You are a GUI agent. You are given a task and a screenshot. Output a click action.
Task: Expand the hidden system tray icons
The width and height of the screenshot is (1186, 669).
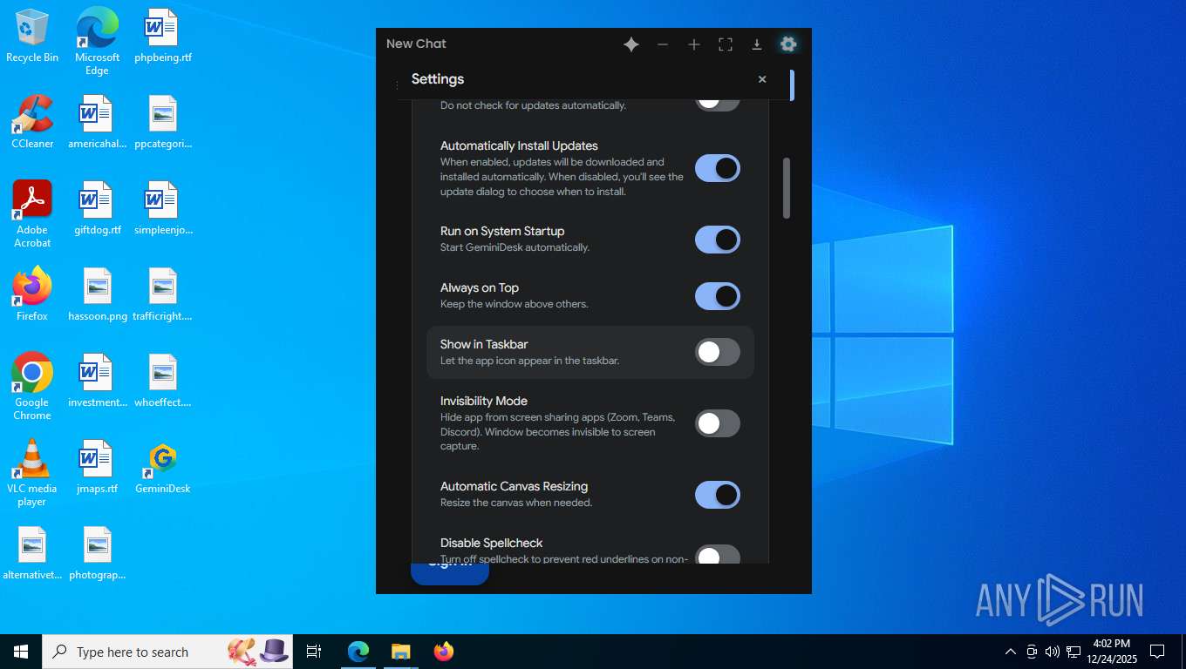click(x=1011, y=652)
